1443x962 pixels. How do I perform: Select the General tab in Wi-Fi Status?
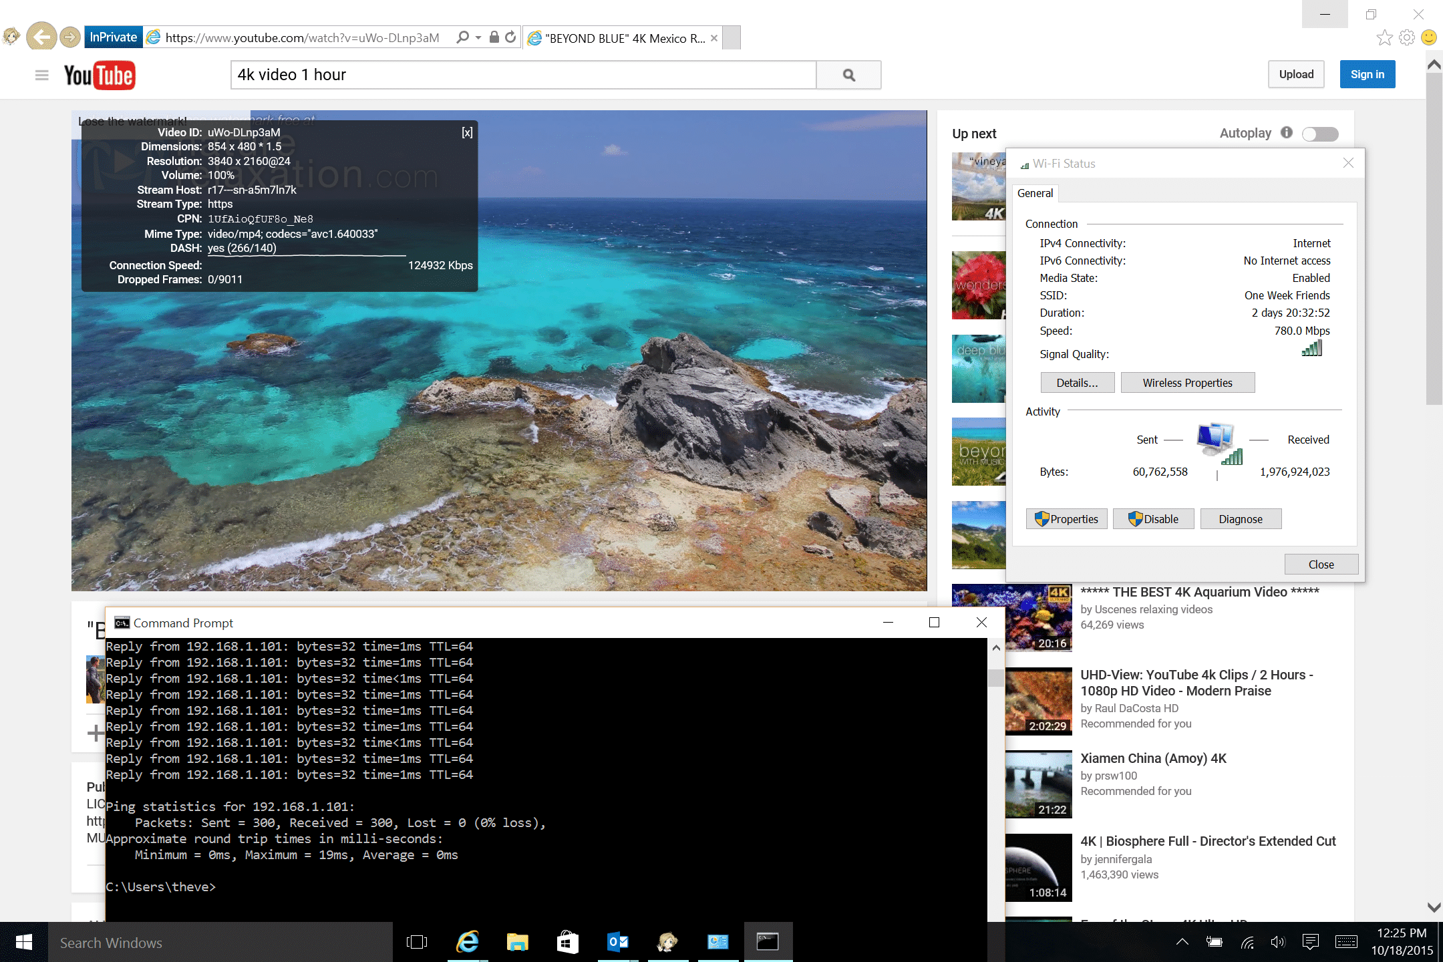point(1035,193)
